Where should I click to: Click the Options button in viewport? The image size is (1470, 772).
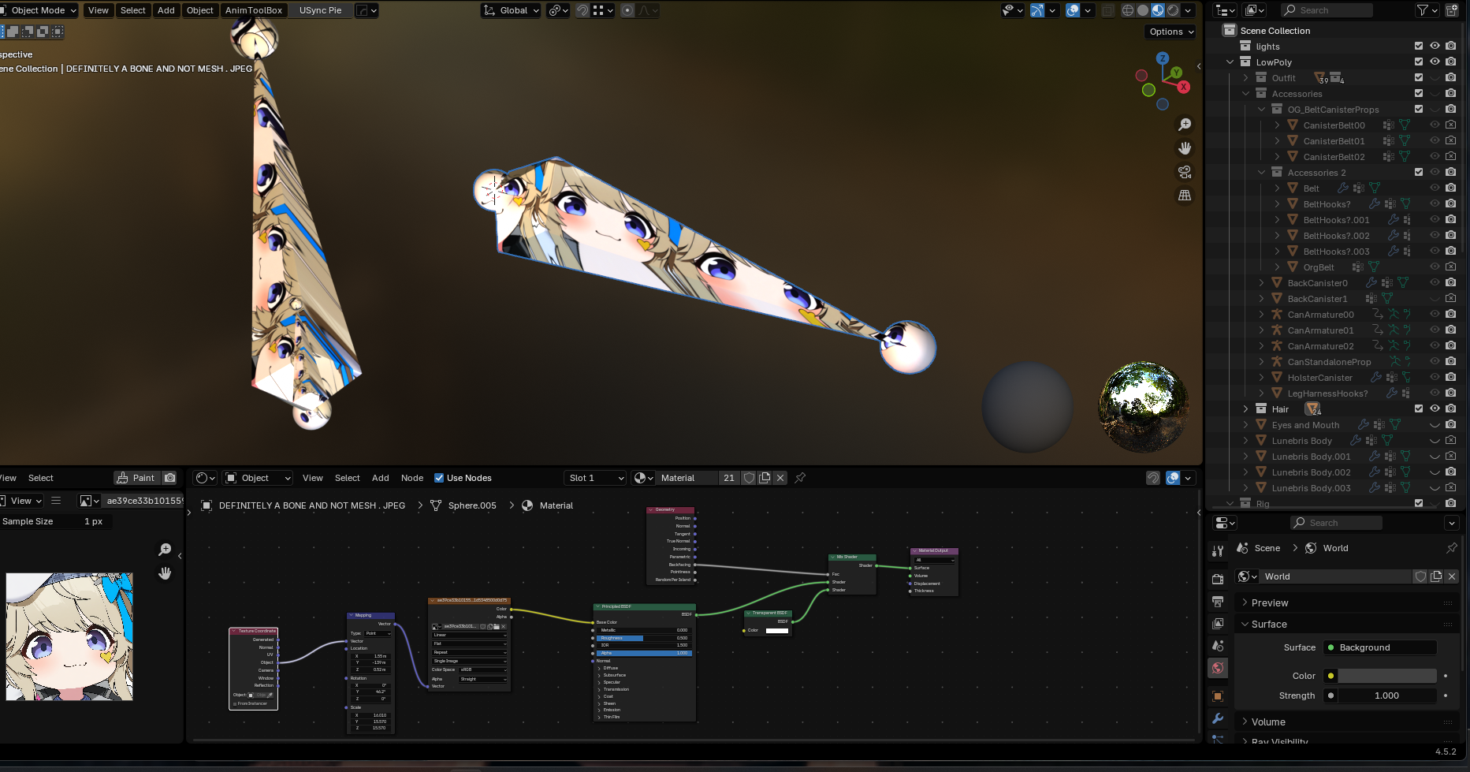click(1170, 32)
